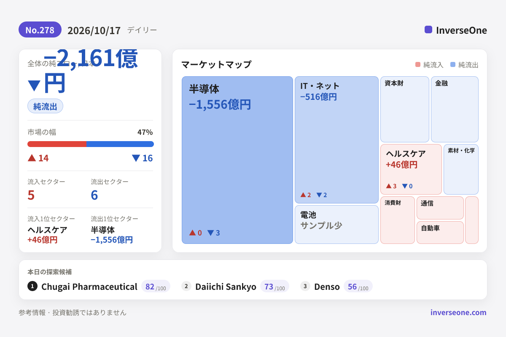
Task: Click the red up triangle in 半導体 tile
Action: [192, 233]
